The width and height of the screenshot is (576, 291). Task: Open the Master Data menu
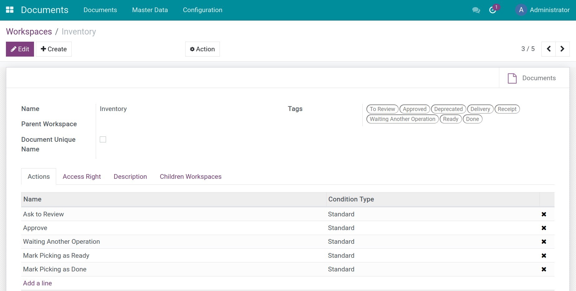point(150,10)
